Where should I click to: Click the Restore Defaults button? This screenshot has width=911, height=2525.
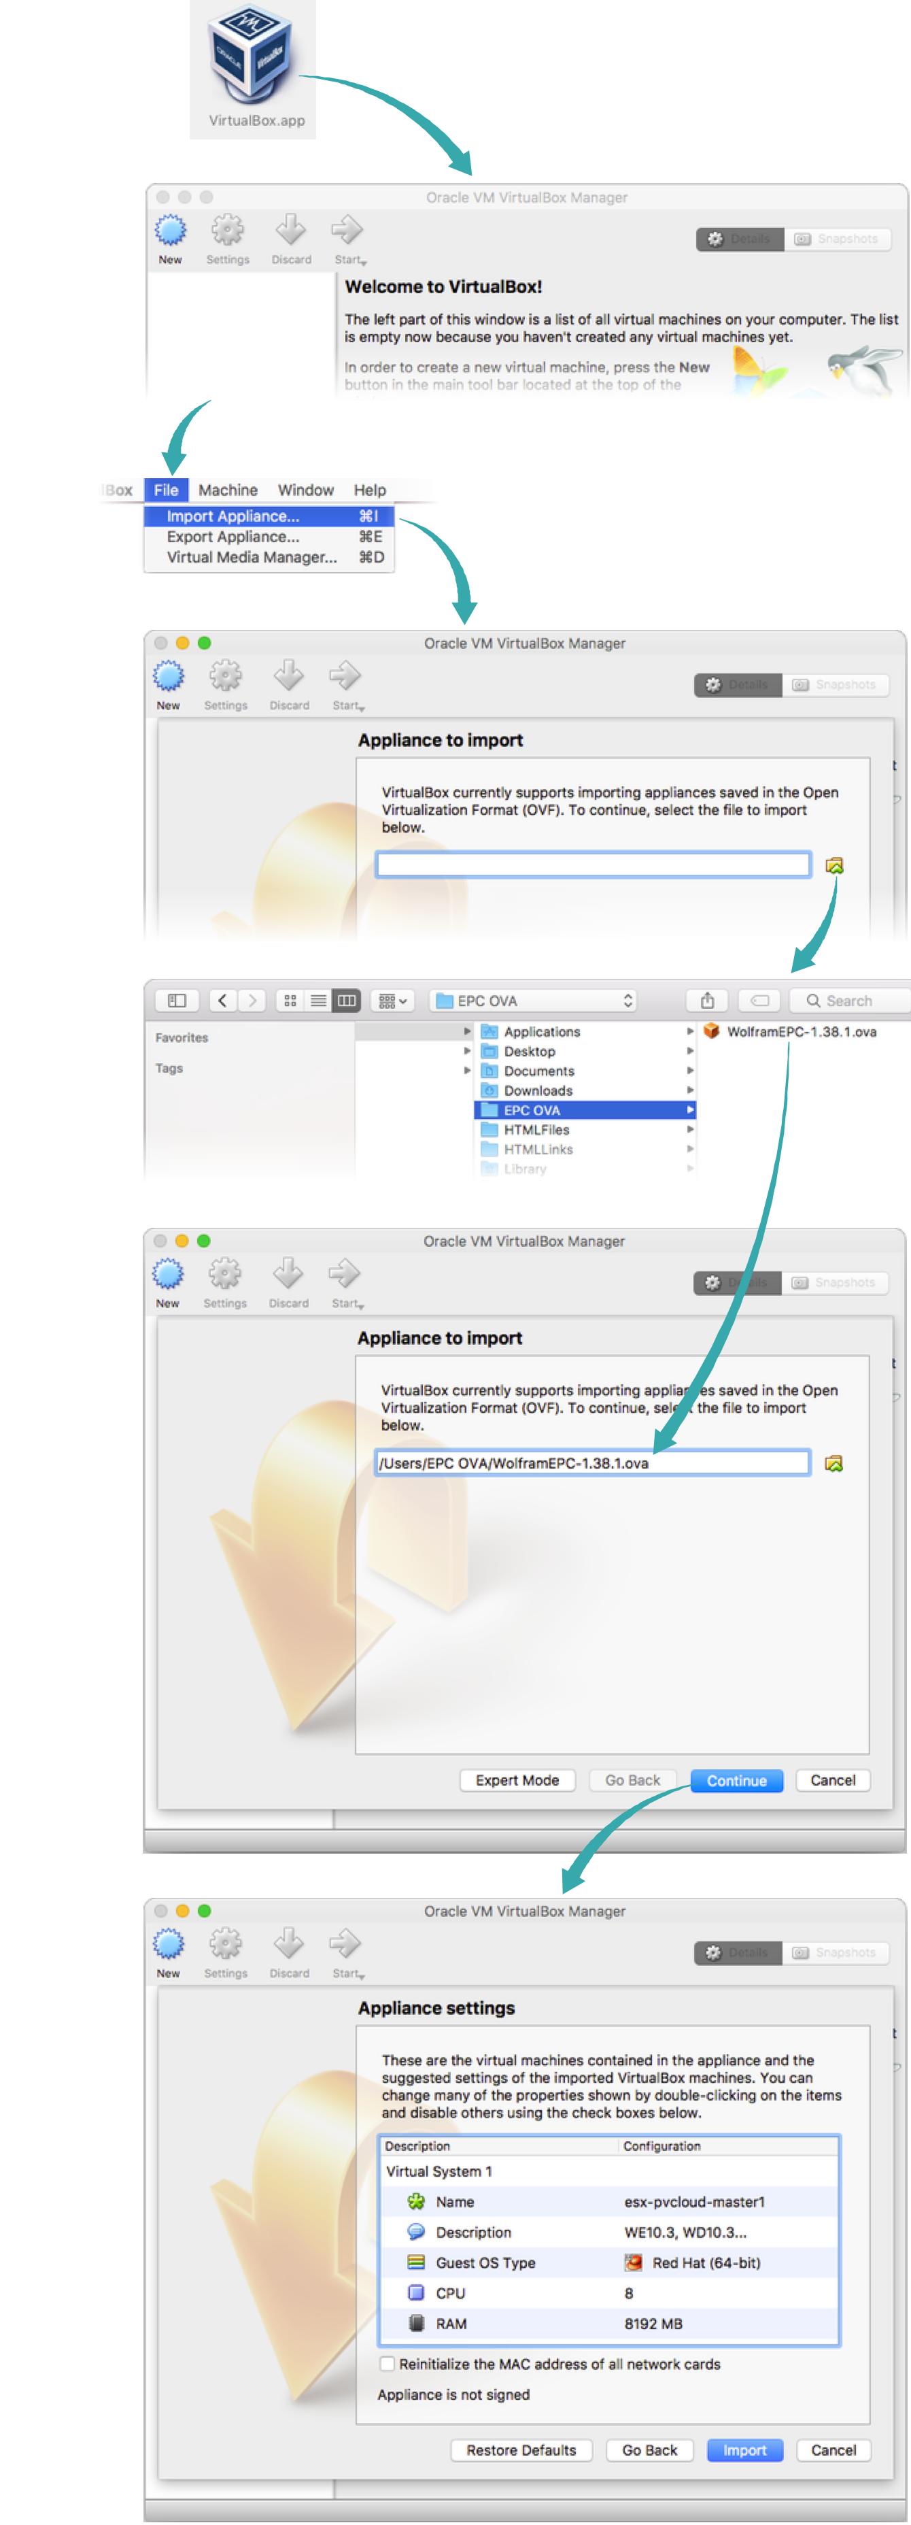pyautogui.click(x=521, y=2449)
